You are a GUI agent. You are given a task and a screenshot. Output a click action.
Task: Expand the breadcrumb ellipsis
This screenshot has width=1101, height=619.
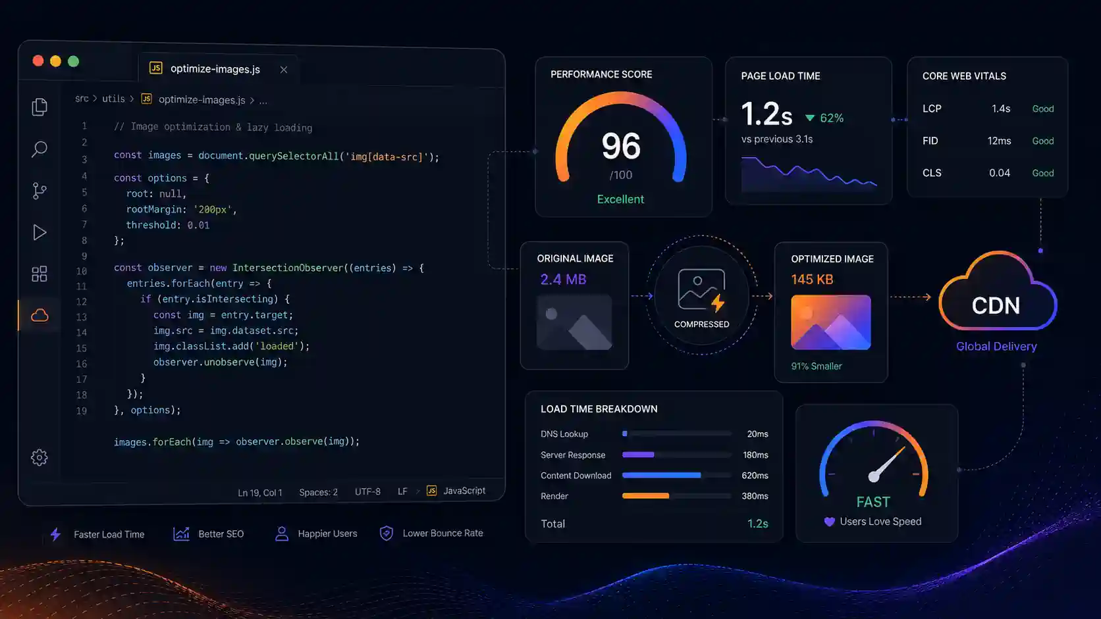263,101
